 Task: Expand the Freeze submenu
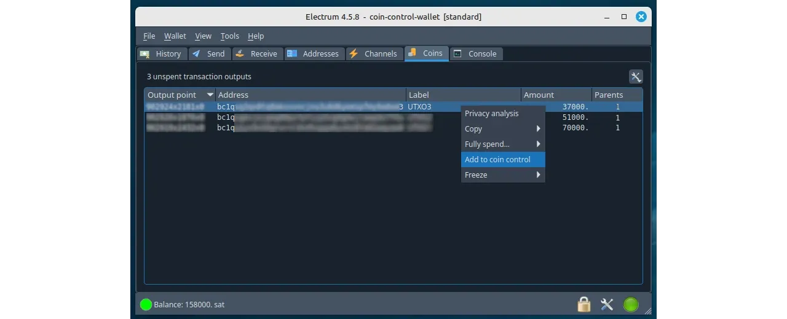[503, 175]
